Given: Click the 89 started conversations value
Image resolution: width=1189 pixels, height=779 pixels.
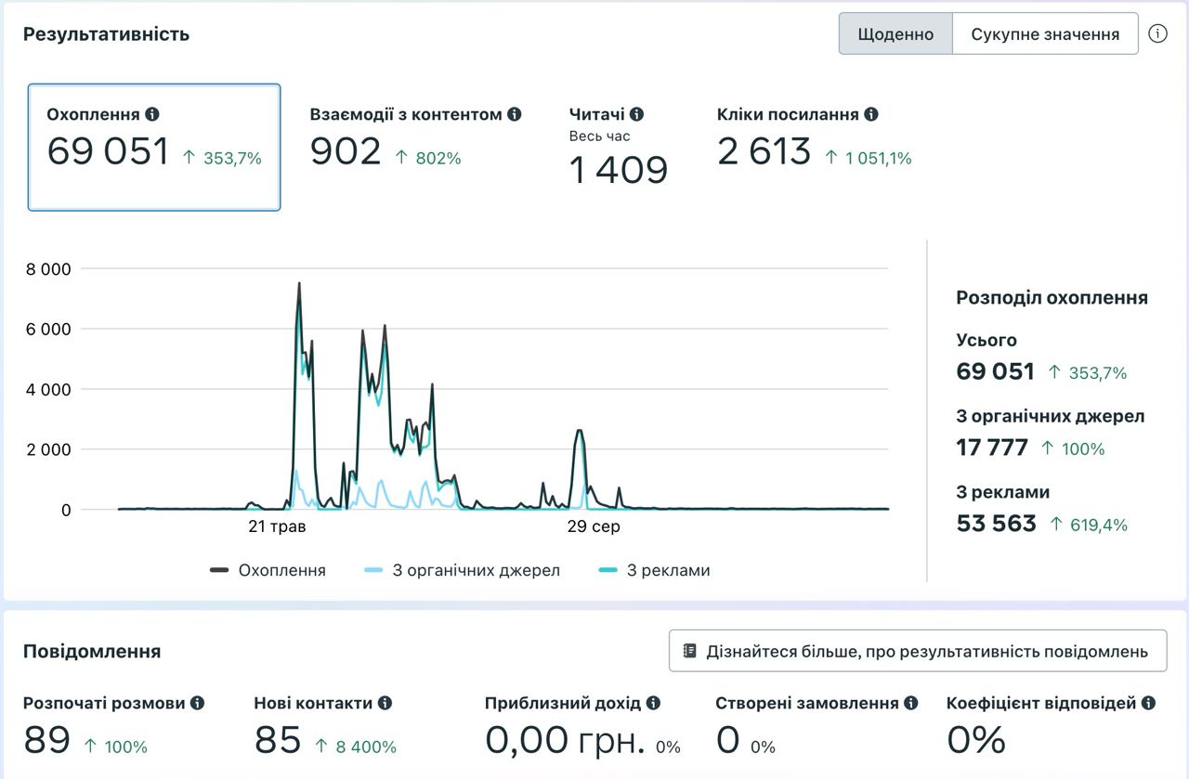Looking at the screenshot, I should pyautogui.click(x=47, y=740).
